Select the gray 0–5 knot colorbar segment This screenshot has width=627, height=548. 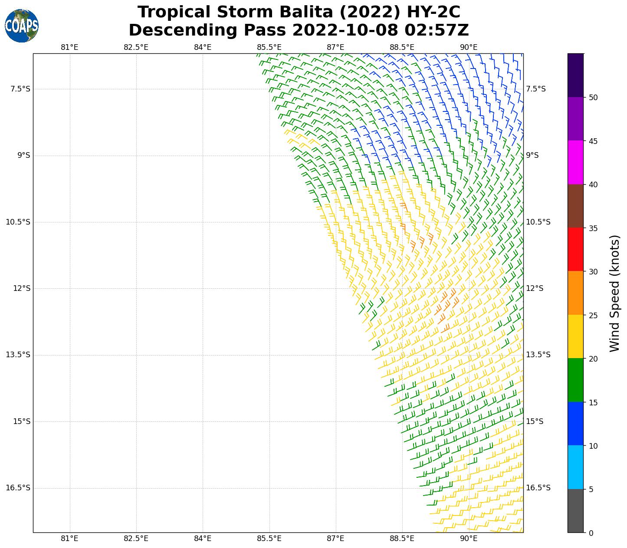[575, 511]
